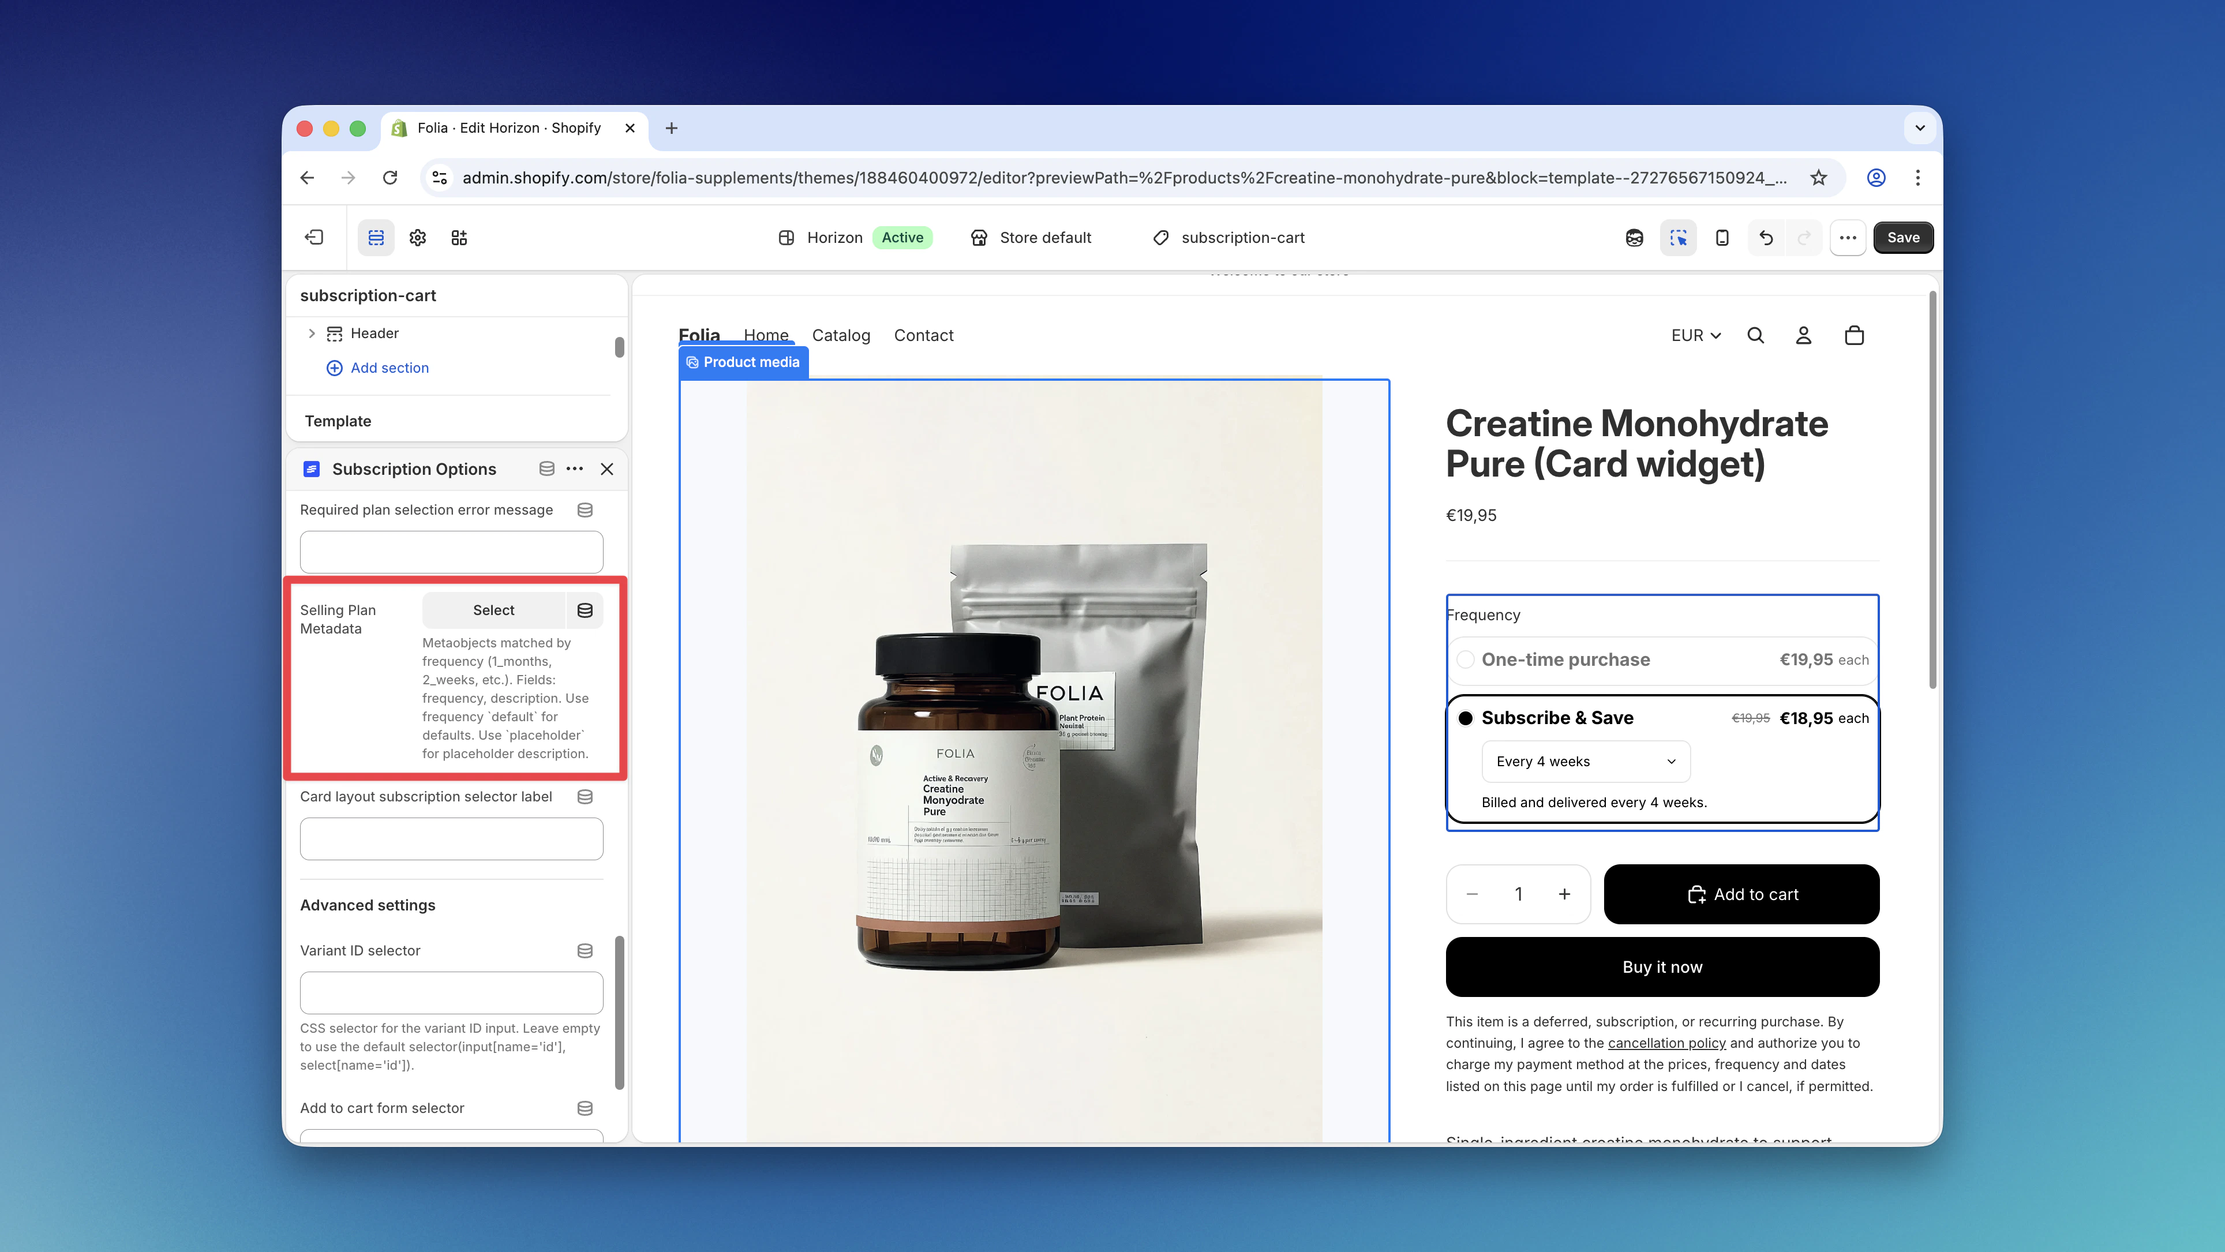Screen dimensions: 2225x1252
Task: Open the Every 4 weeks frequency dropdown
Action: point(1586,762)
